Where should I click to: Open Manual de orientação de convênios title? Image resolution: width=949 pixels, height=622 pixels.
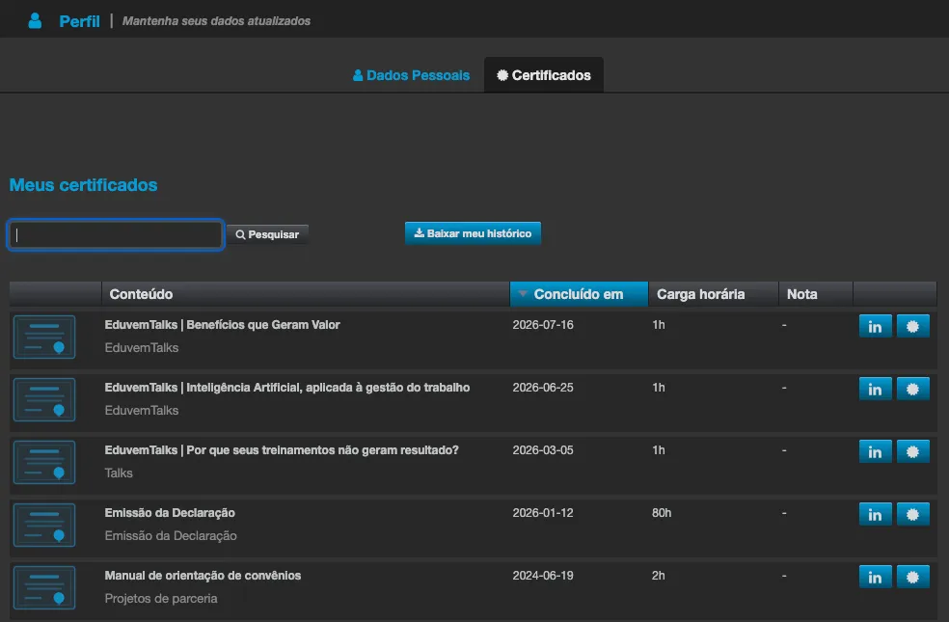[203, 576]
